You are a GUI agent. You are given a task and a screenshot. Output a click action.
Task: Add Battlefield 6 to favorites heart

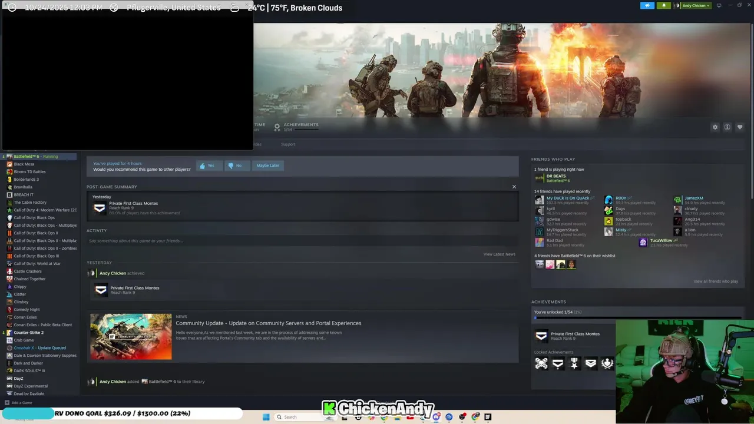[740, 127]
